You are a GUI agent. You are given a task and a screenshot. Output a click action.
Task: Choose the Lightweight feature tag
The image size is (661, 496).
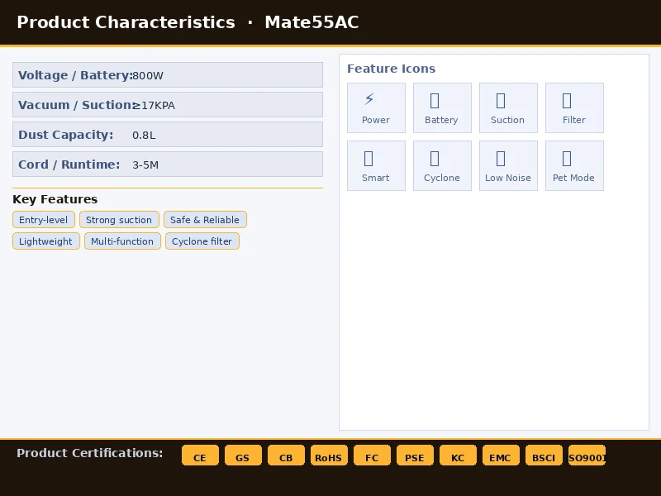pyautogui.click(x=46, y=241)
